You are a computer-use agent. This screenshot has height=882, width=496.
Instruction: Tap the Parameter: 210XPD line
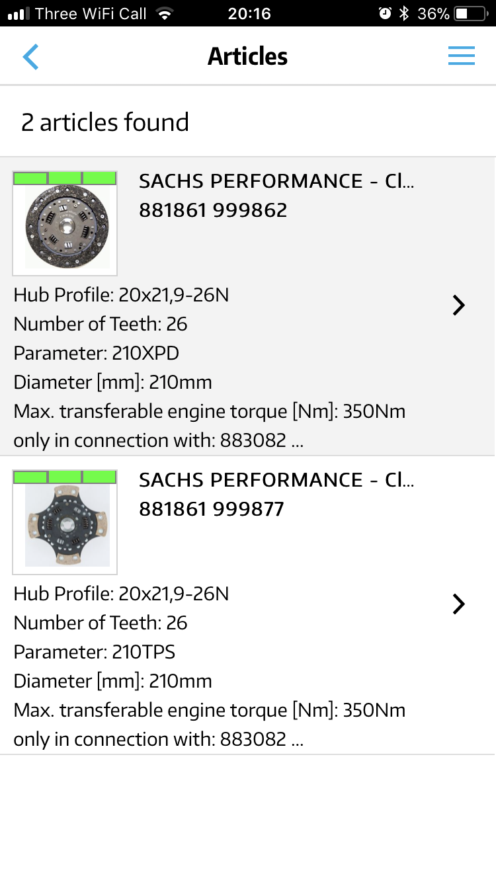tap(97, 353)
